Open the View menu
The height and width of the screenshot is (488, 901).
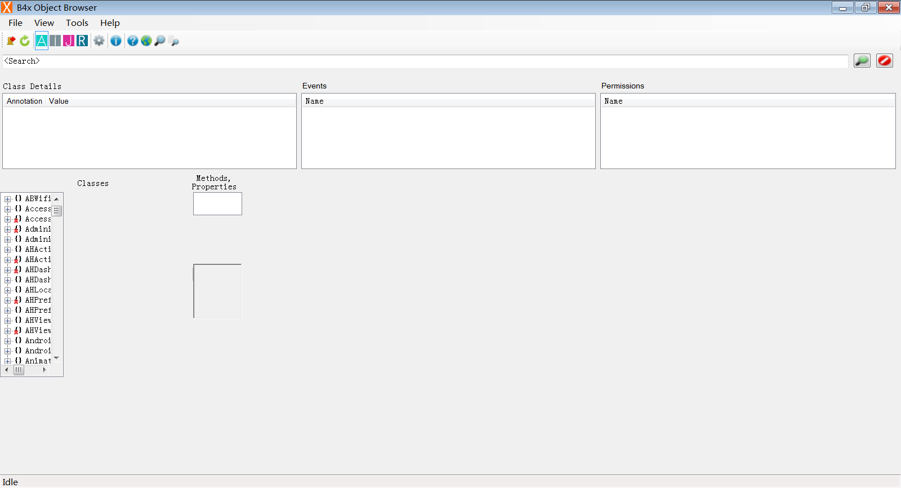click(x=44, y=23)
